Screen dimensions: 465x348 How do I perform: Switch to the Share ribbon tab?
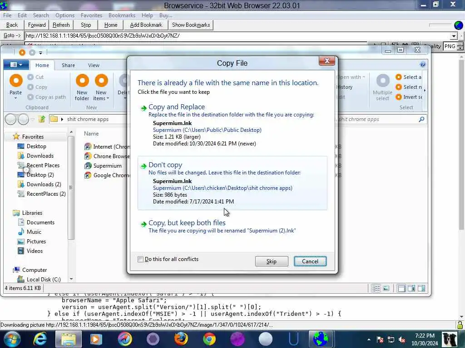[68, 65]
